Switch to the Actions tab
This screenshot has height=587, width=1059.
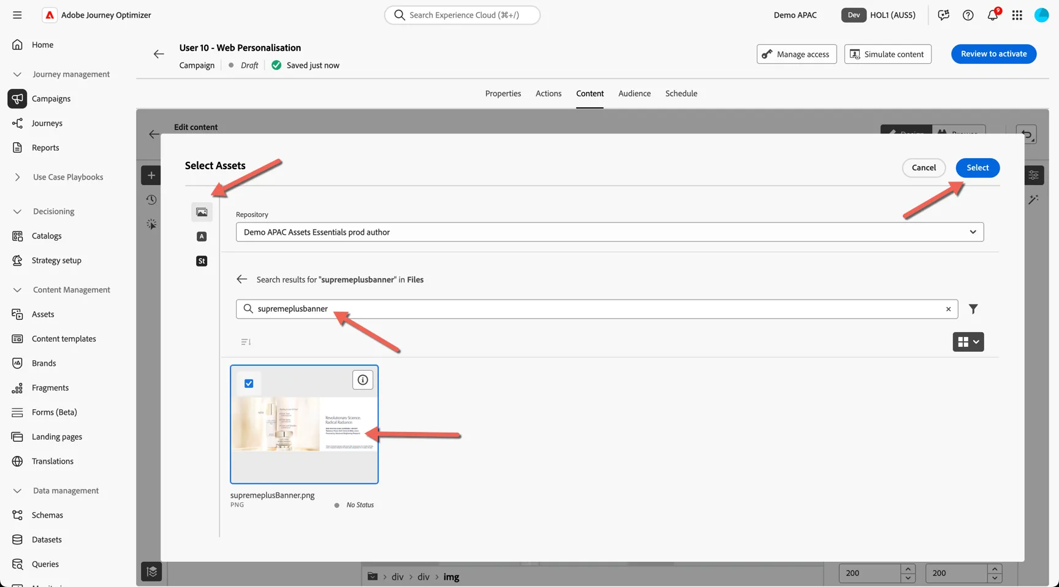[x=548, y=93]
